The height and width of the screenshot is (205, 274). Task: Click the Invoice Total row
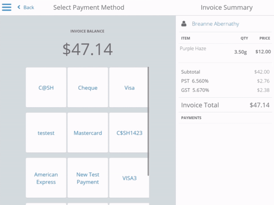click(x=225, y=105)
